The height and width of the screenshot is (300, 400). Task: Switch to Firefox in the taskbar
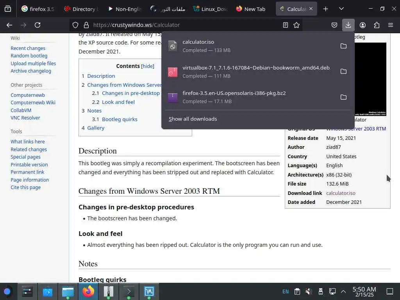(88, 291)
